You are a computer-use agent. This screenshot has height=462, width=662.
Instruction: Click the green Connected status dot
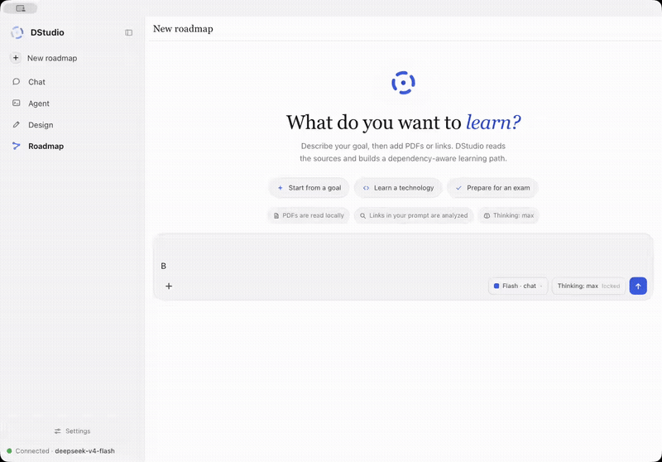coord(9,451)
